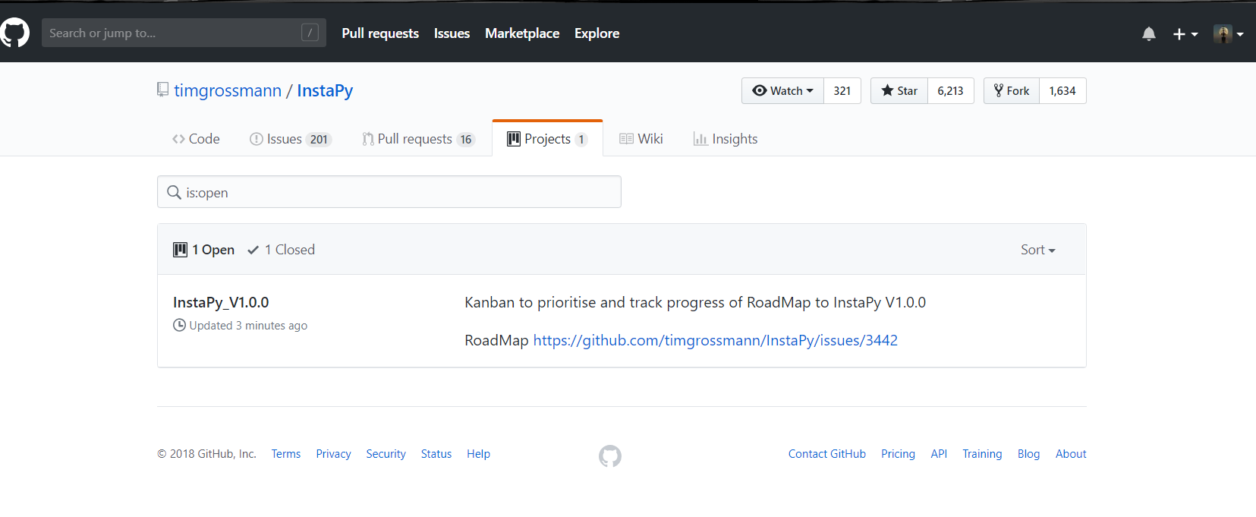
Task: Open the Status footer link
Action: [x=436, y=454]
